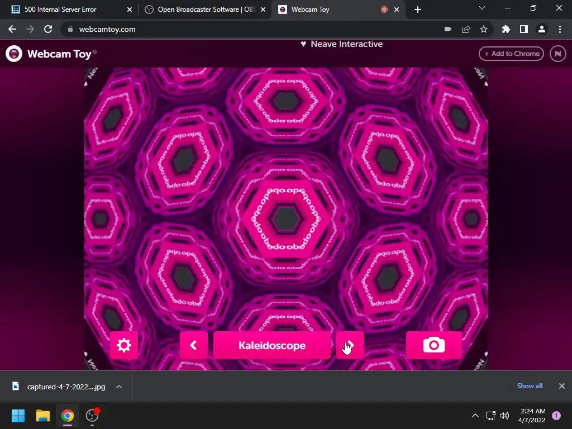Open OBS Studio from taskbar
This screenshot has width=572, height=429.
92,416
